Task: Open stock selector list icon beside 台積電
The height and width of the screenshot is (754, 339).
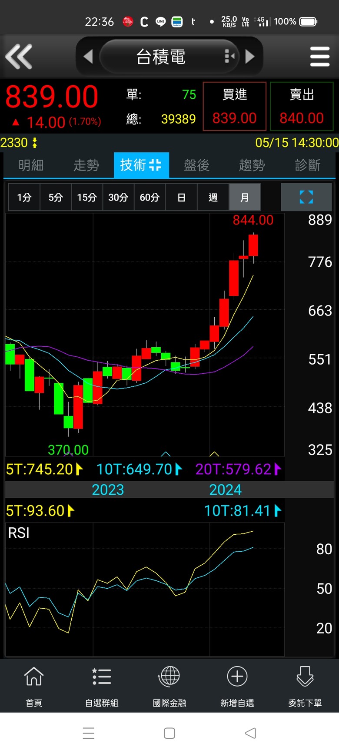Action: [x=230, y=56]
